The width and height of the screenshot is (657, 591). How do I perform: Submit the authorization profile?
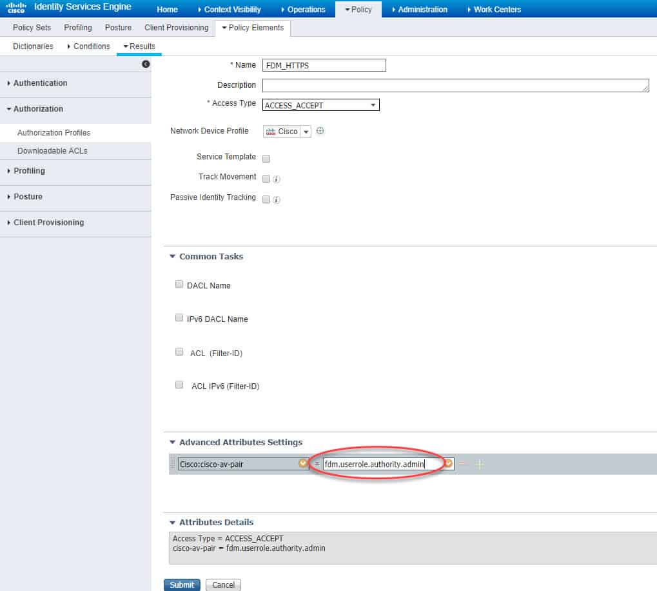click(x=182, y=585)
